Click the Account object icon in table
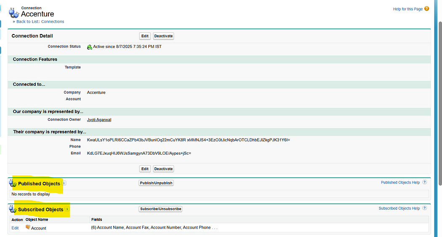 [28, 227]
